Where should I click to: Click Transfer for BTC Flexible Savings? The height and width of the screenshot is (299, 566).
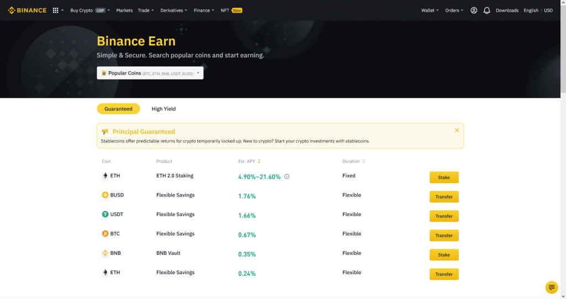pos(444,236)
